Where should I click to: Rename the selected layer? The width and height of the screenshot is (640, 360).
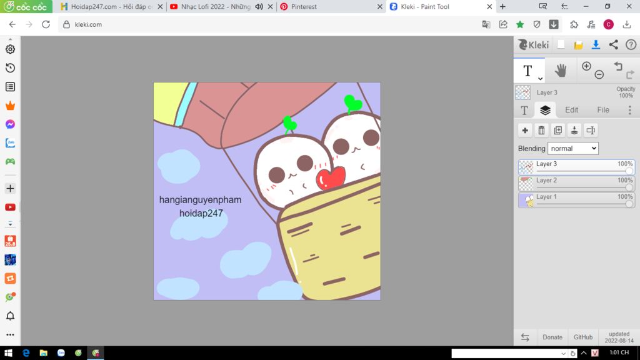tap(591, 131)
